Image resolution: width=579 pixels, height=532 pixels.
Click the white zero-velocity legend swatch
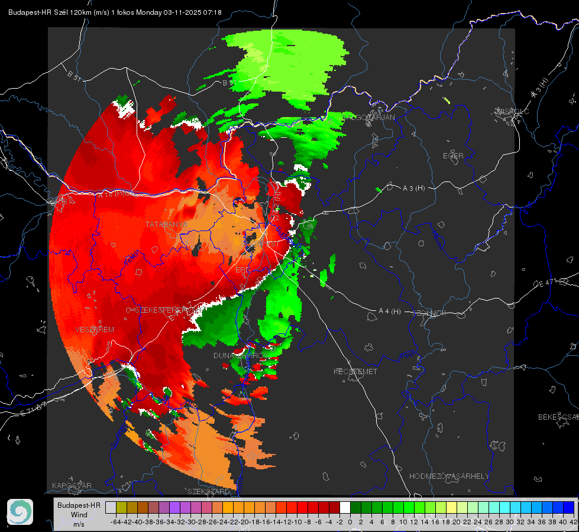pyautogui.click(x=345, y=507)
